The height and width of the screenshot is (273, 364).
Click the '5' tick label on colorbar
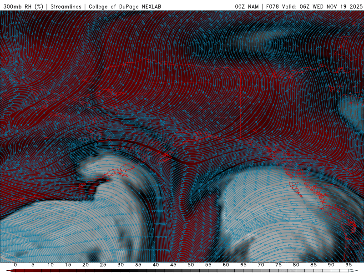click(x=33, y=265)
